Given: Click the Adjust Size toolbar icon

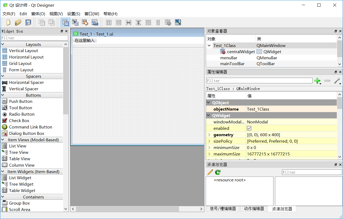Looking at the screenshot, I should [178, 22].
